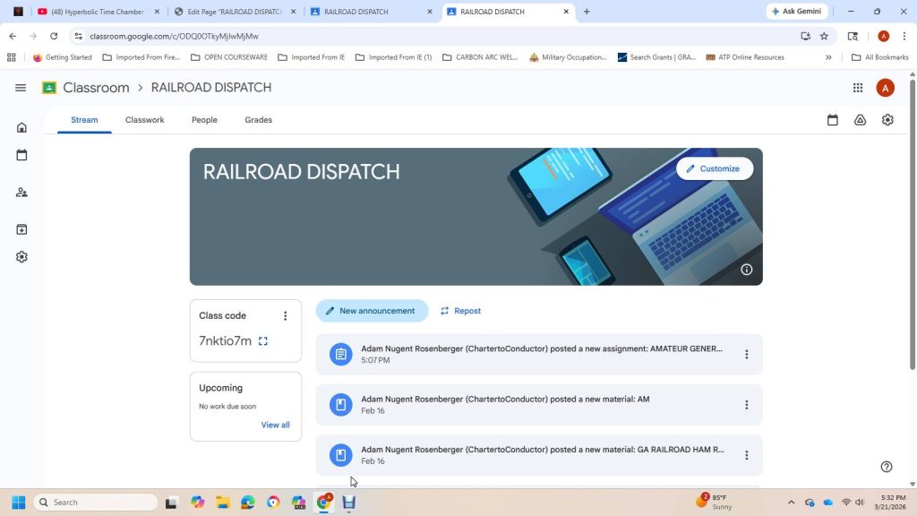Open archived classes icon in left sidebar
The image size is (917, 516).
(21, 229)
